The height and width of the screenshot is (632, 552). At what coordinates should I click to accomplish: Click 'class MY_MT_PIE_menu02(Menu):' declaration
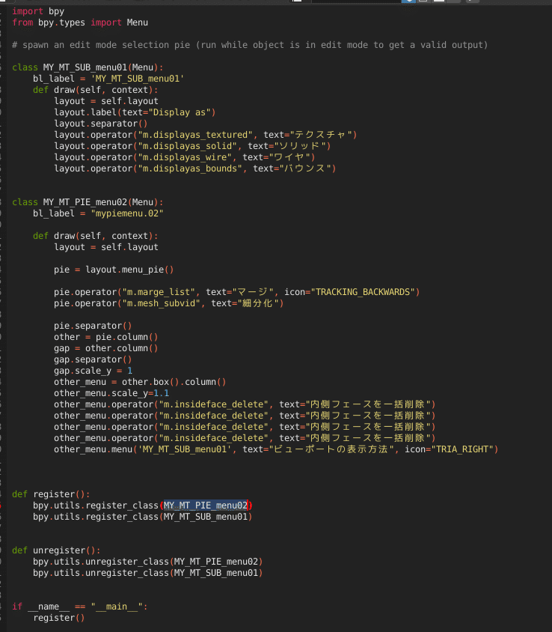coord(88,202)
